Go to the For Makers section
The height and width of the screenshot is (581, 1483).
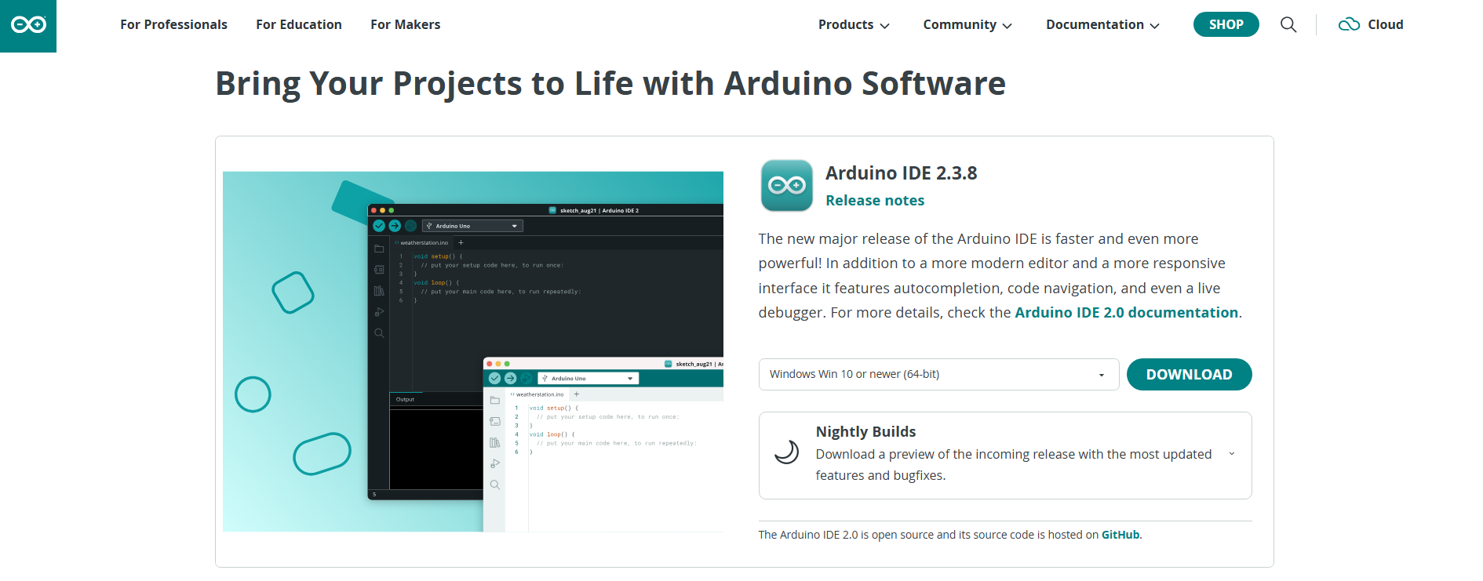pyautogui.click(x=406, y=24)
